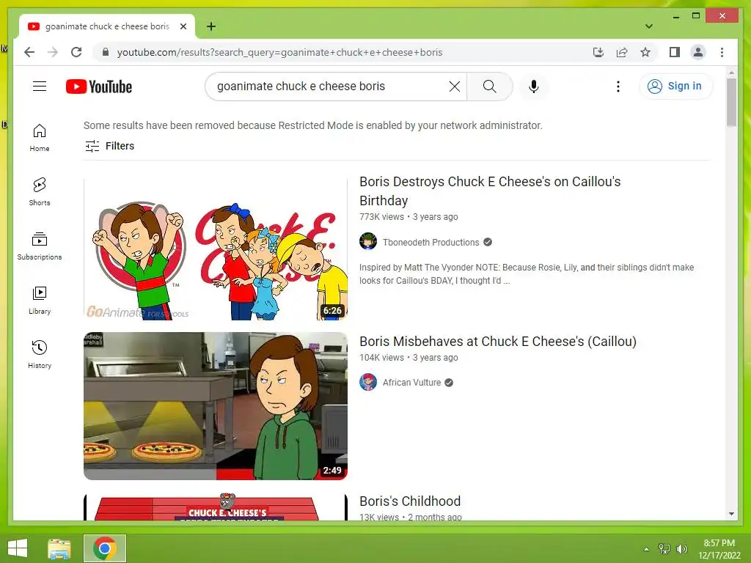The image size is (751, 563).
Task: Clear the search box with the X icon
Action: click(455, 87)
